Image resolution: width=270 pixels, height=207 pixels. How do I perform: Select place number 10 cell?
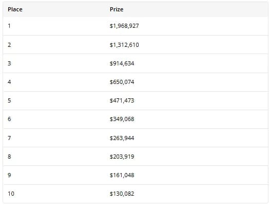point(11,194)
